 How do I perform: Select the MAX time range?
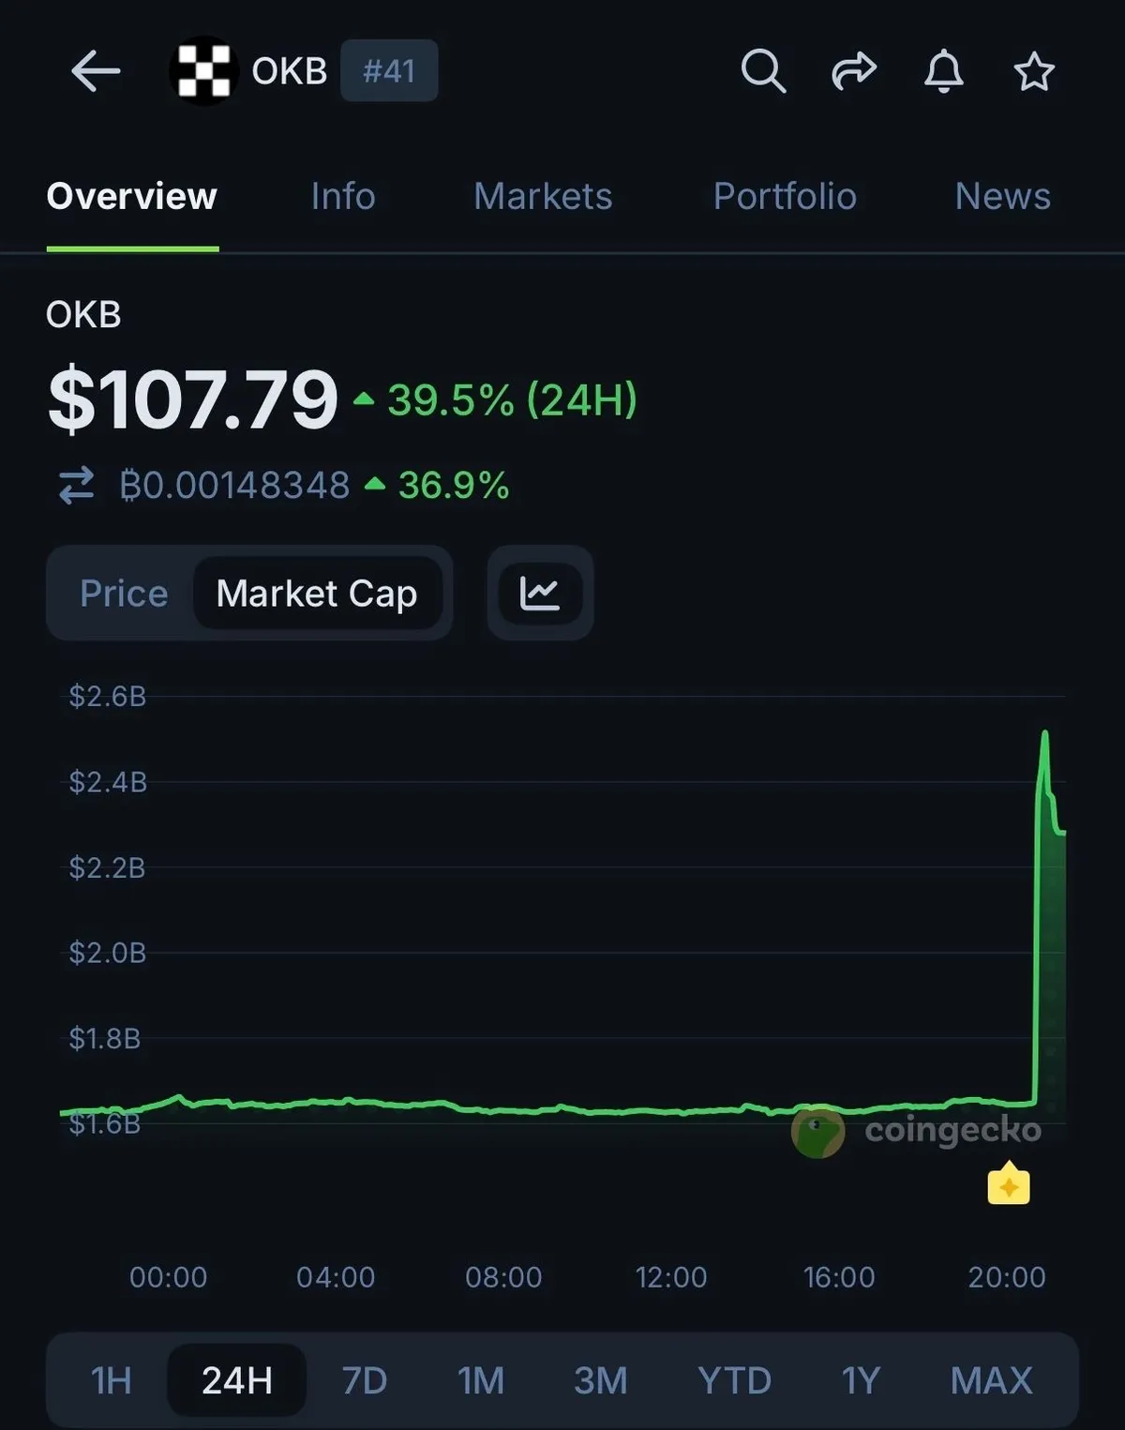pos(991,1380)
